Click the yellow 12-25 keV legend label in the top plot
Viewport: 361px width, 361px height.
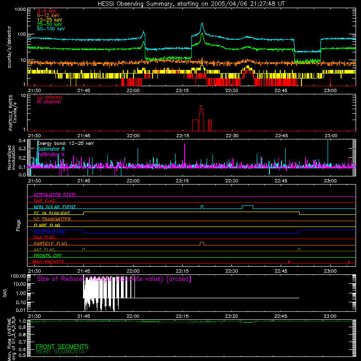[x=50, y=20]
